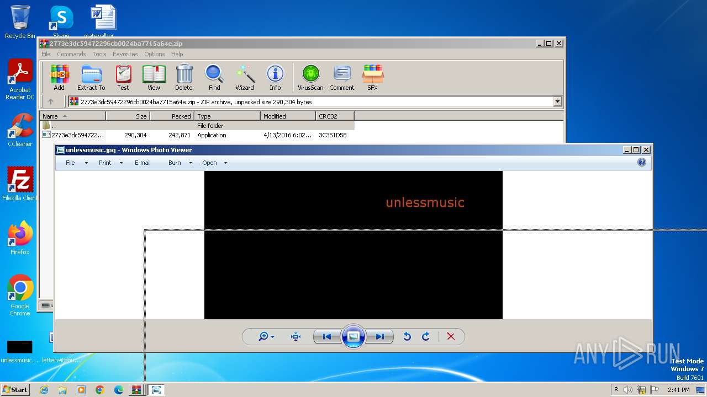Sort by Modified column header
707x397 pixels.
(x=288, y=116)
